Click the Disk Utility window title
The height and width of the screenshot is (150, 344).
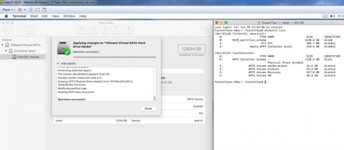point(106,23)
